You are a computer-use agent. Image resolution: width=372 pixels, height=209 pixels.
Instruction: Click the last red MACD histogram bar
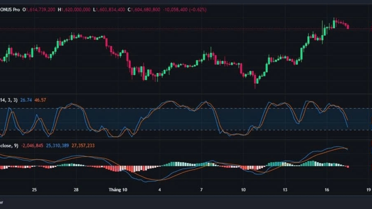[348, 167]
